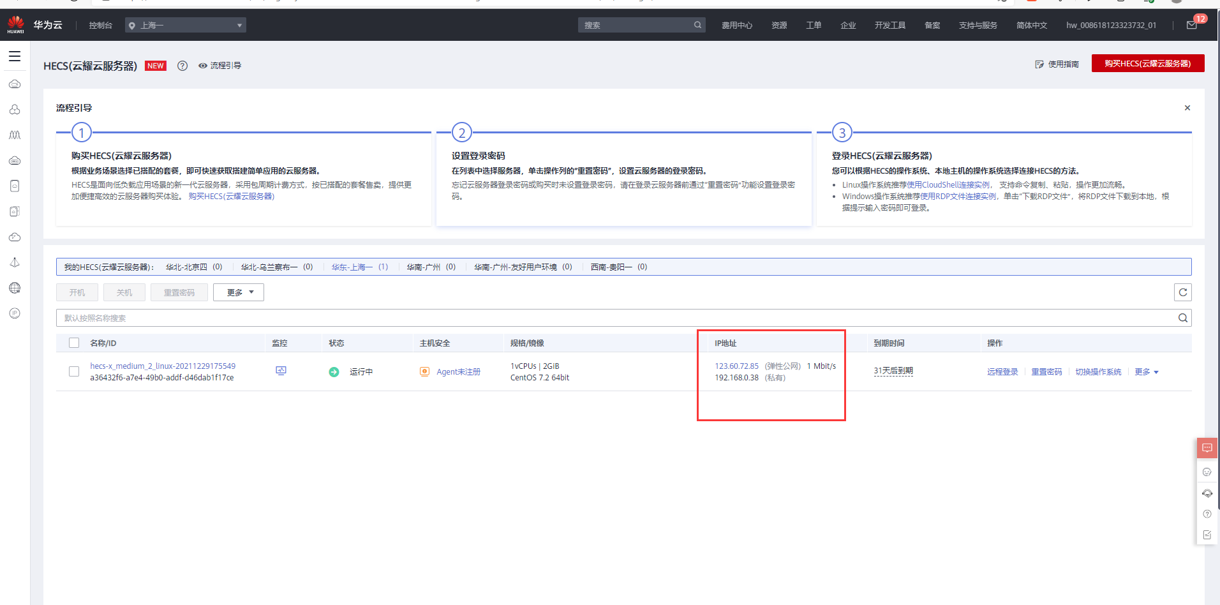Viewport: 1220px width, 605px height.
Task: Open 资源 in top menu
Action: [x=779, y=26]
